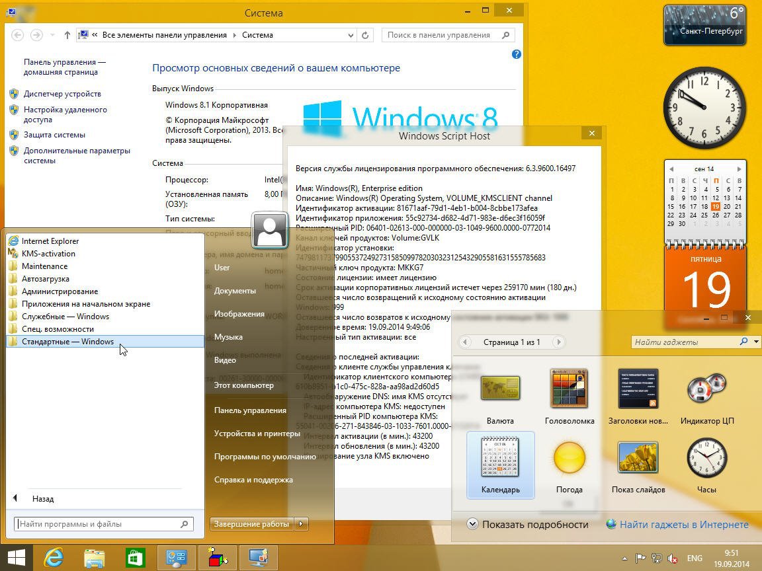
Task: Open Защита системы link
Action: click(54, 135)
